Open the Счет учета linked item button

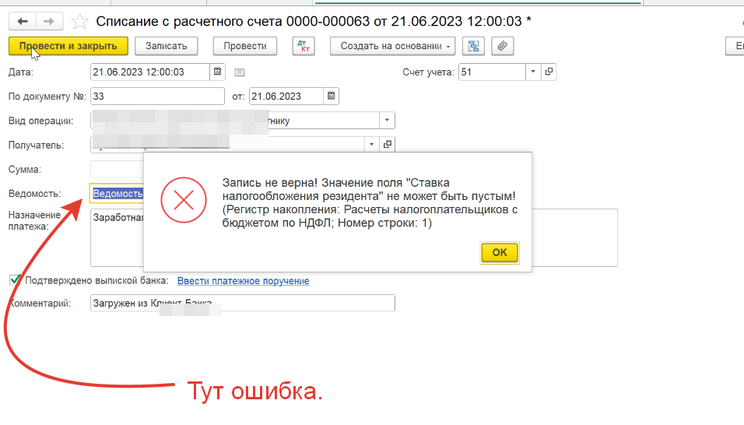pos(549,72)
